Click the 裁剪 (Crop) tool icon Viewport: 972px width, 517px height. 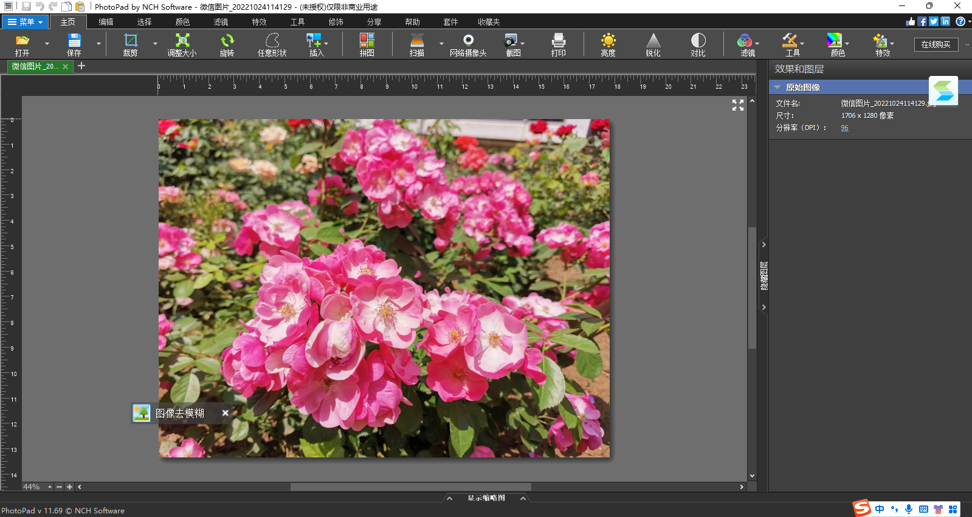(130, 41)
